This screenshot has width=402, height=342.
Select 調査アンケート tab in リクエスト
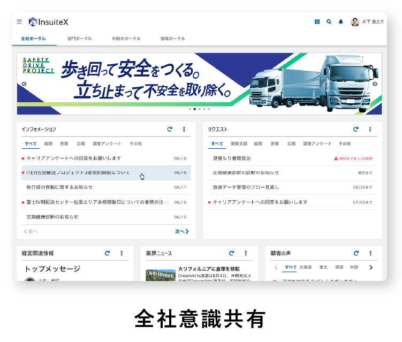[x=317, y=144]
